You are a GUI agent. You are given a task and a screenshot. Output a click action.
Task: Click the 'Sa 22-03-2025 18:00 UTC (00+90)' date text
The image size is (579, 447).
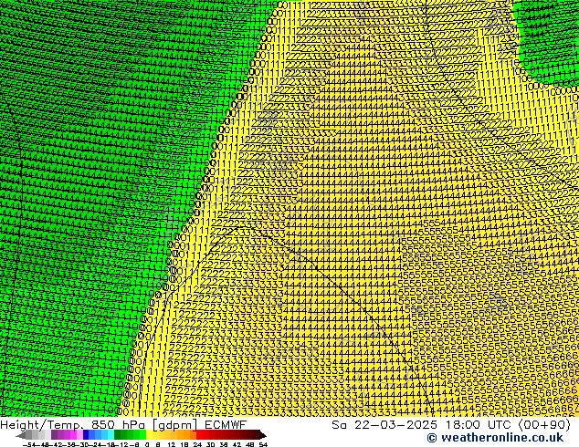pyautogui.click(x=451, y=425)
